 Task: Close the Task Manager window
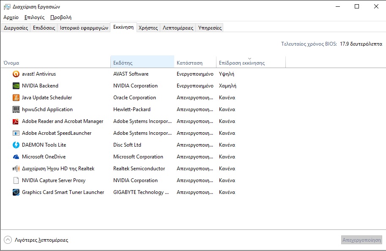pyautogui.click(x=376, y=7)
